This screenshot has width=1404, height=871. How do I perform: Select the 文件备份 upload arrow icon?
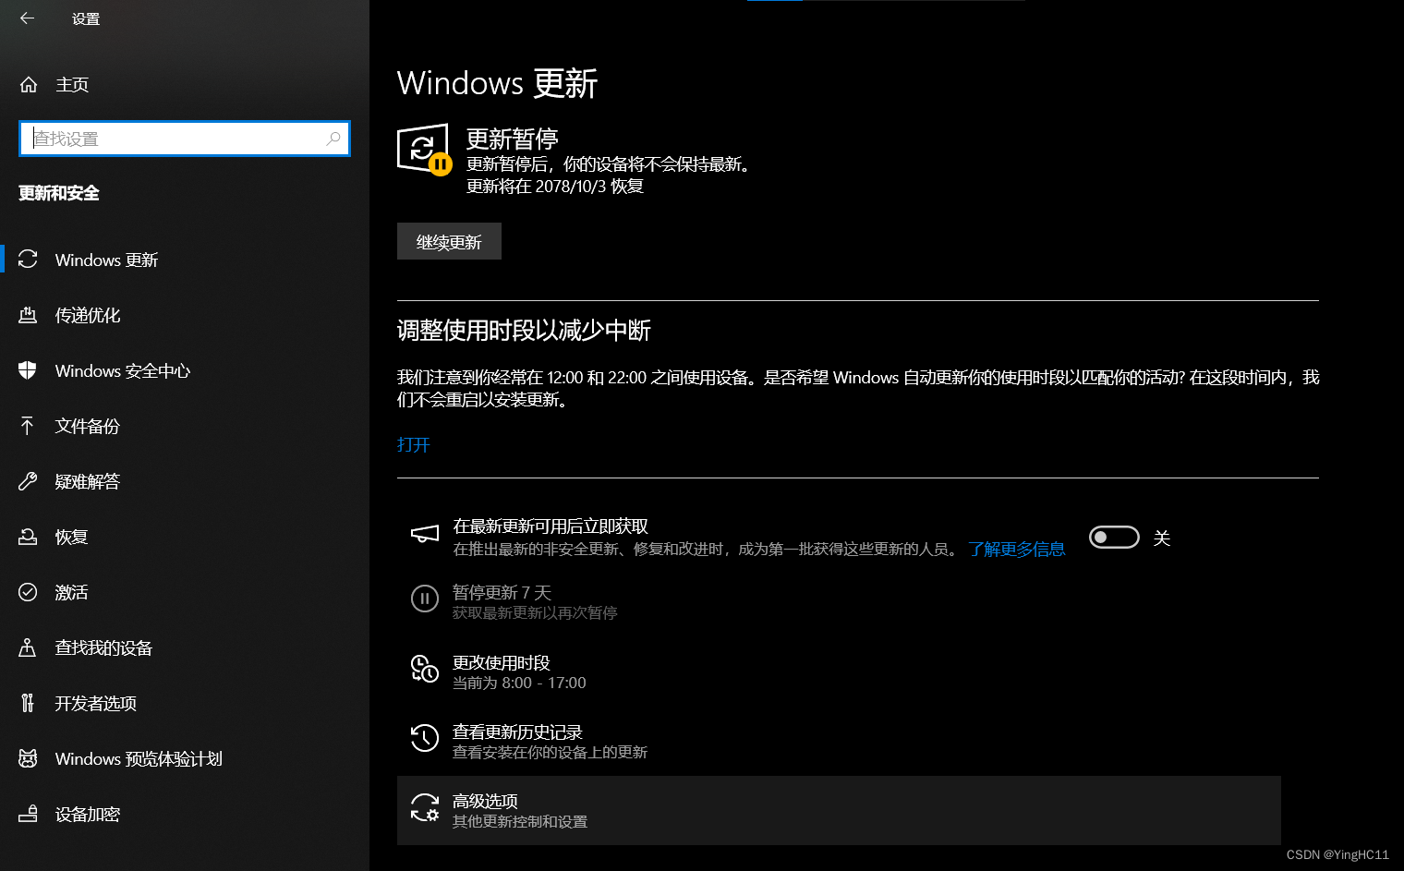pyautogui.click(x=28, y=426)
